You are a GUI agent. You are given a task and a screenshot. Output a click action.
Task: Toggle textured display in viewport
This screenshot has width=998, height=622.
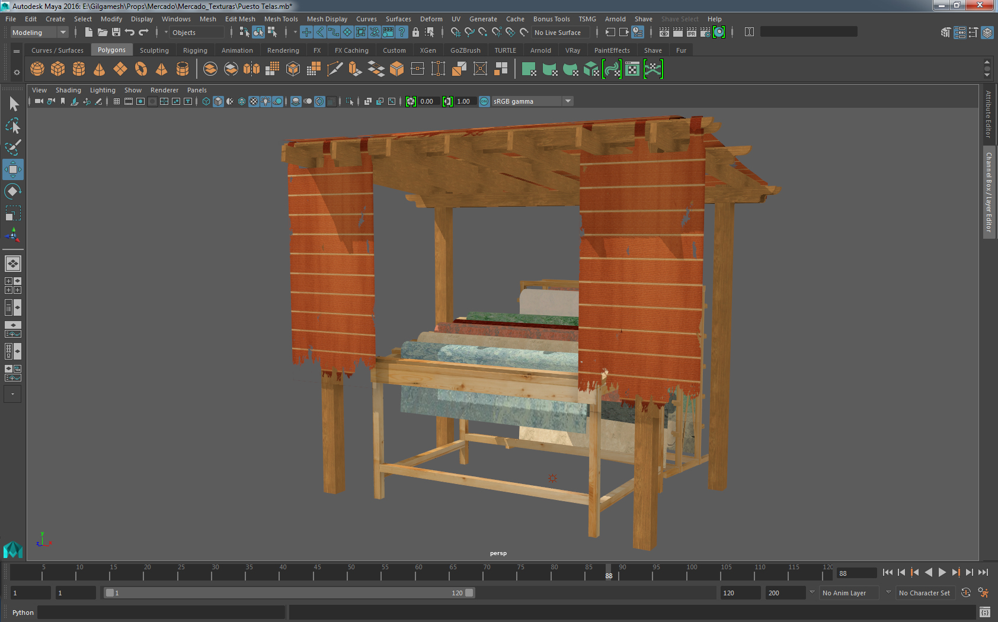tap(254, 101)
